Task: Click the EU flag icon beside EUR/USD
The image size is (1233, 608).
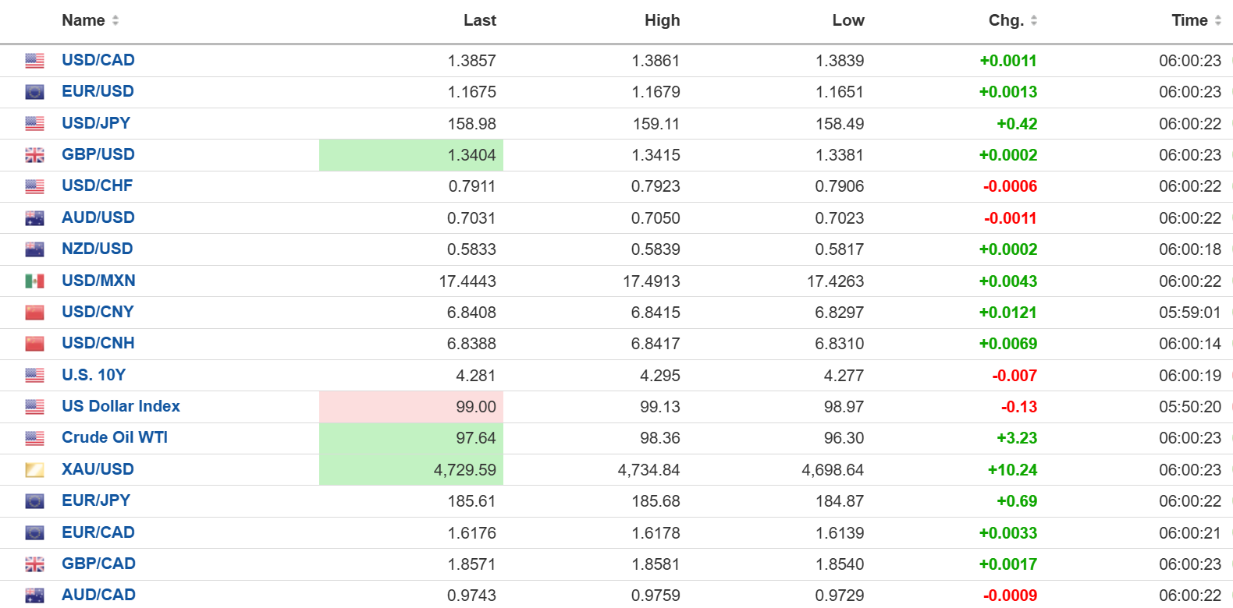Action: click(x=34, y=92)
